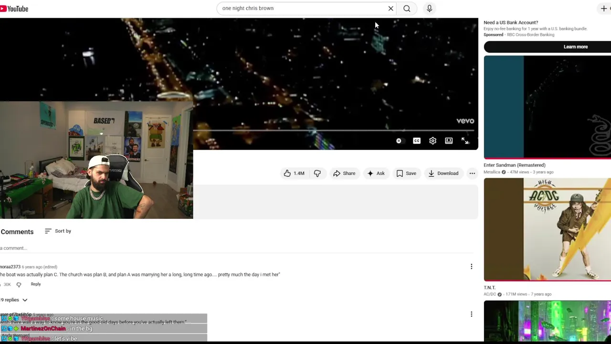This screenshot has height=344, width=611.
Task: Open Metallica channel link
Action: (x=492, y=172)
